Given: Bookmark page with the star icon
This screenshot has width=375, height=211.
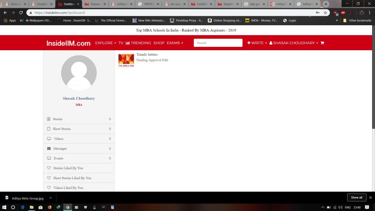Looking at the screenshot, I should [325, 12].
